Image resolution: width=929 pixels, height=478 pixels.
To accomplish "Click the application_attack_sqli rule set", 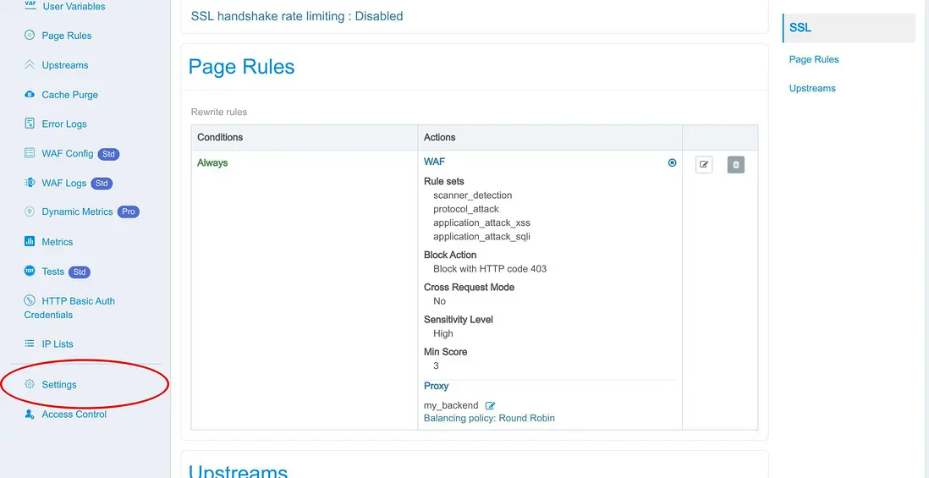I will pos(481,236).
